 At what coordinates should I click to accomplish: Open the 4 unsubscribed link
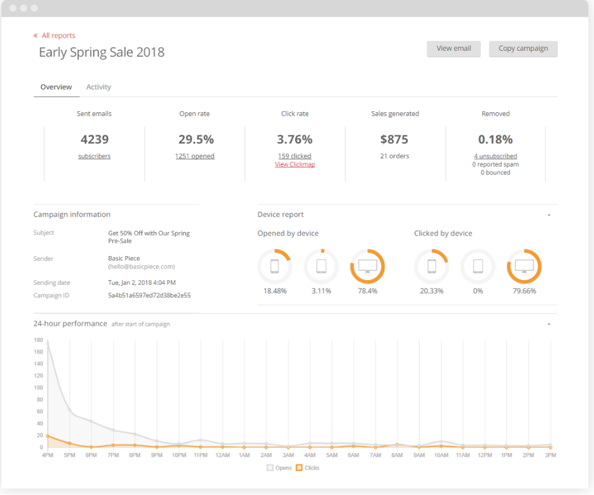tap(495, 156)
